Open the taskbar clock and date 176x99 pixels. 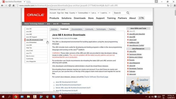pos(171,97)
